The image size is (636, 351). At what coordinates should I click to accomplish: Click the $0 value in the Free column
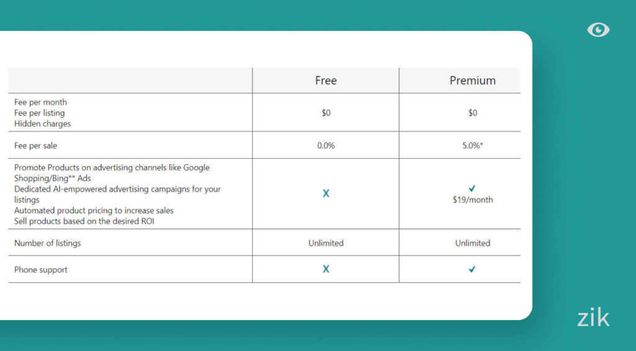click(x=326, y=113)
